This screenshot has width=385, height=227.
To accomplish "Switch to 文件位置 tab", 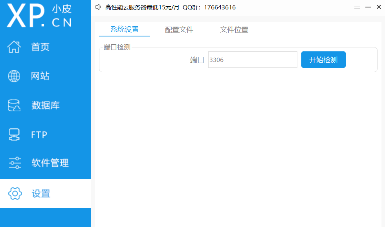I will pos(234,30).
